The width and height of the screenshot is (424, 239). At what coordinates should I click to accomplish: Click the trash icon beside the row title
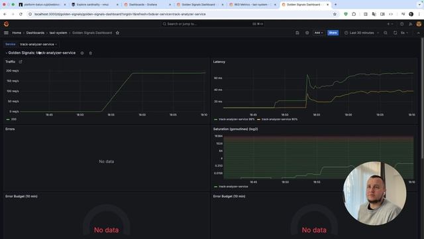91,53
